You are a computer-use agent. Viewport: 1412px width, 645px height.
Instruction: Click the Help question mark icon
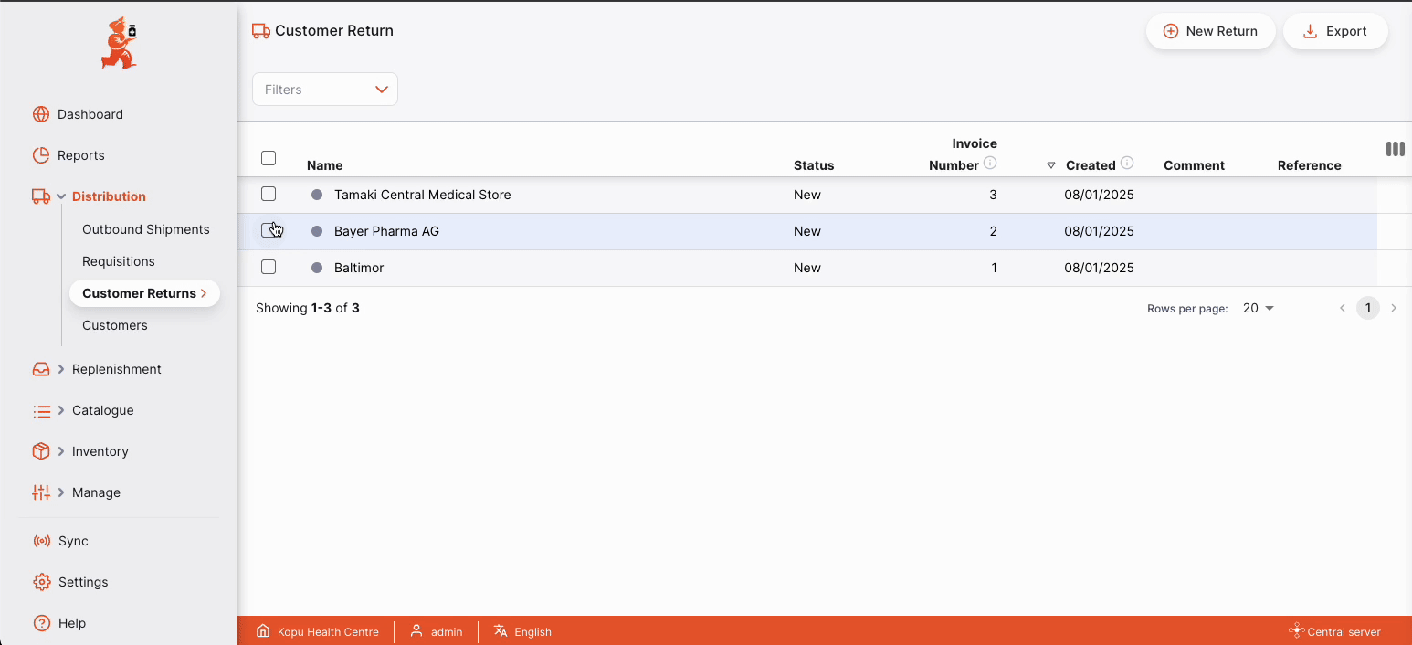coord(41,623)
